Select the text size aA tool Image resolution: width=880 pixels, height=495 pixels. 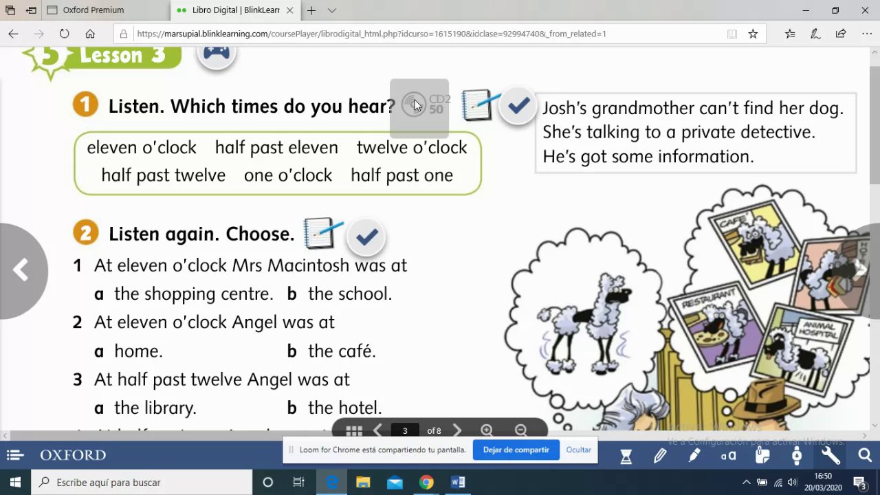[729, 456]
